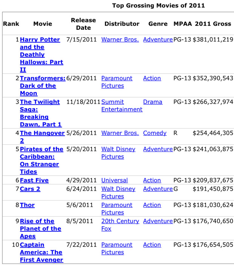The width and height of the screenshot is (234, 265).
Task: Click Adventure genre in the Pirates row
Action: [158, 149]
